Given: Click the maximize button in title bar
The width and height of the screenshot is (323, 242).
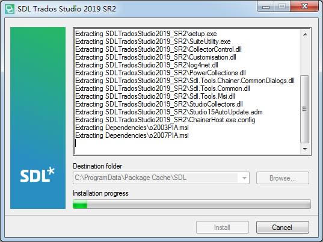Looking at the screenshot, I should coord(282,6).
